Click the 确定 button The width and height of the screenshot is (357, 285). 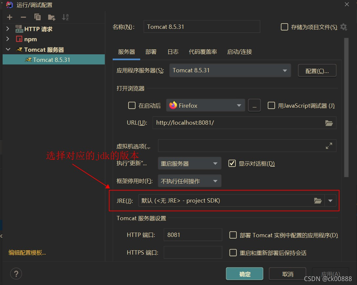point(245,274)
